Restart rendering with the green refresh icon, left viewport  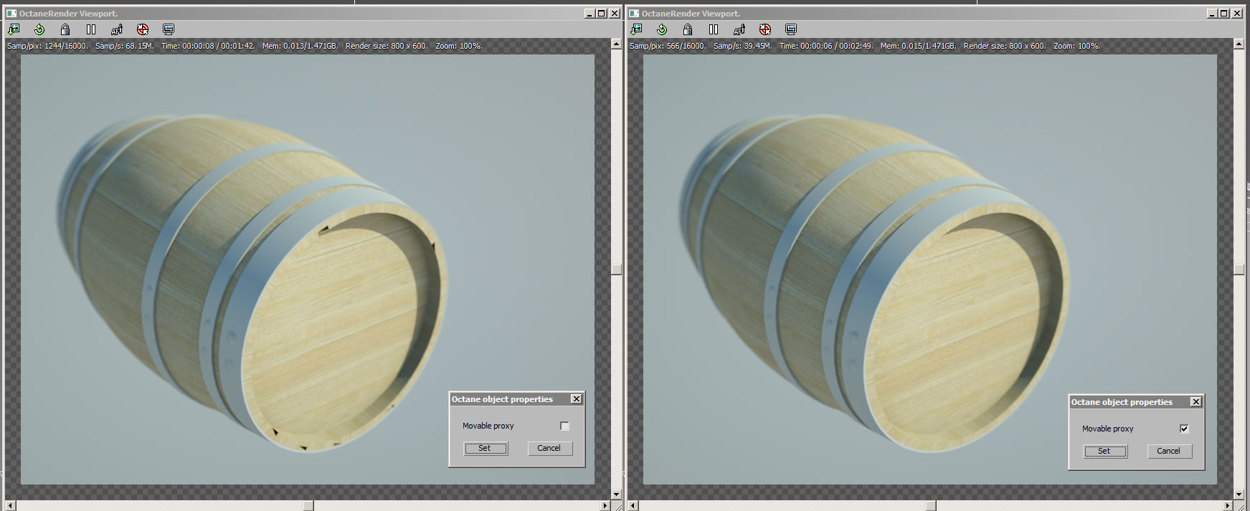(39, 29)
